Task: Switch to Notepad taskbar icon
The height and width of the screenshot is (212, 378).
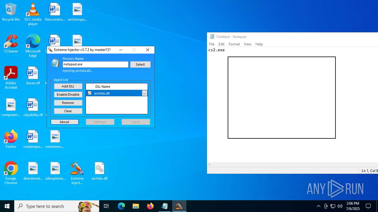Action: [165, 206]
